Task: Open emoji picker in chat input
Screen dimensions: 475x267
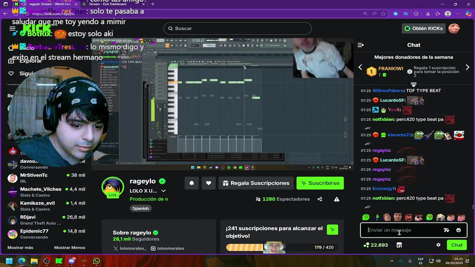Action: tap(459, 230)
